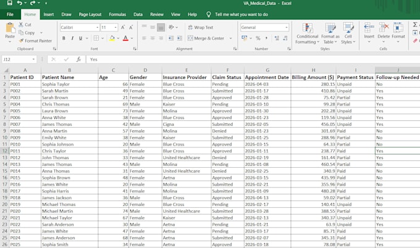
Task: Toggle Middle Align in Alignment group
Action: pyautogui.click(x=153, y=27)
